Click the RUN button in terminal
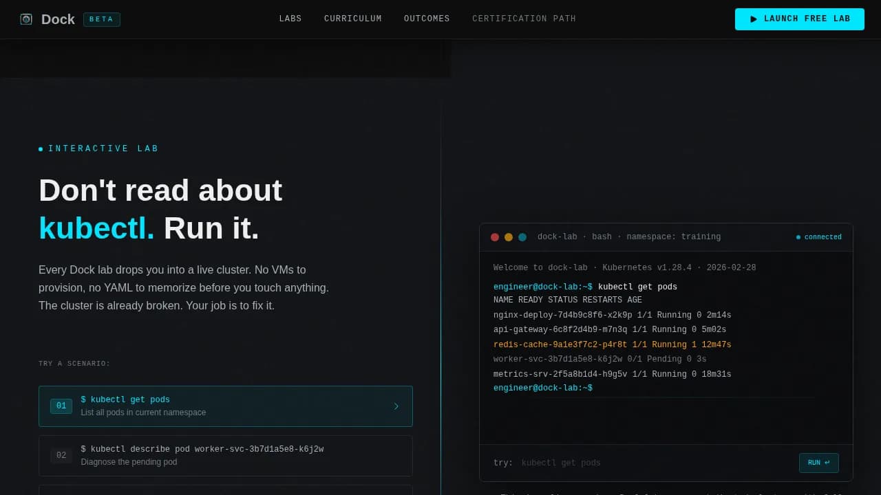This screenshot has width=881, height=495. tap(819, 463)
